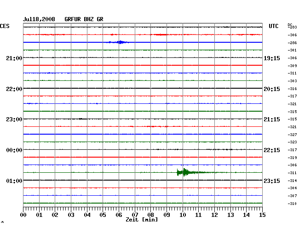
Task: Click the minute axis tick label "05"
Action: [103, 215]
